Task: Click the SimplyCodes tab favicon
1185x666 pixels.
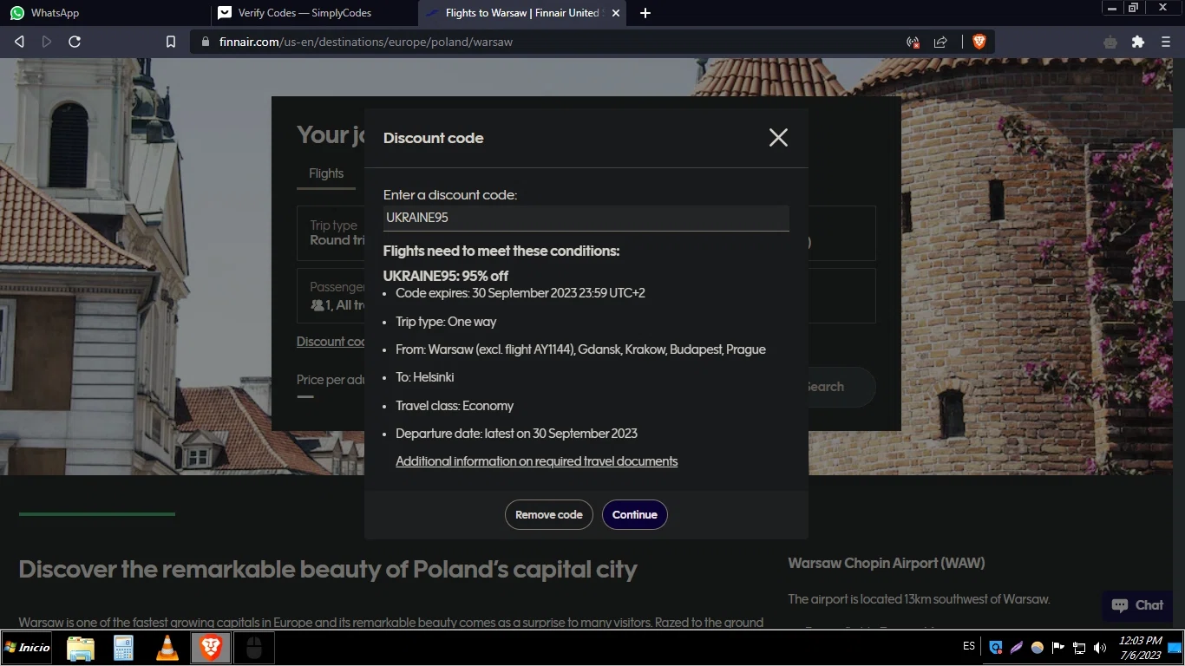Action: [x=225, y=13]
